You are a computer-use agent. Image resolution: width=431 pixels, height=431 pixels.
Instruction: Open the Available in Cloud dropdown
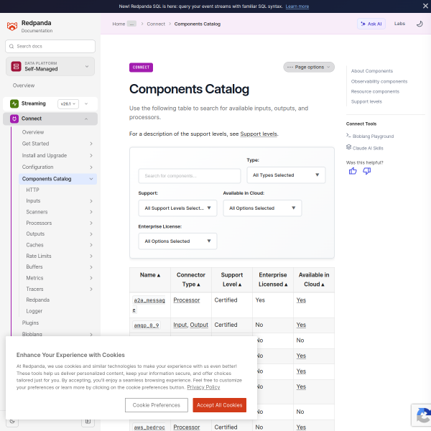(262, 208)
